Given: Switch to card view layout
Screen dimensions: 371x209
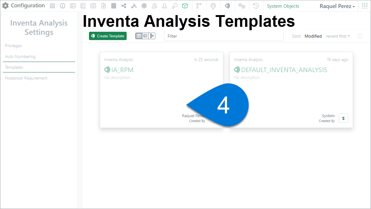Looking at the screenshot, I should pyautogui.click(x=139, y=36).
